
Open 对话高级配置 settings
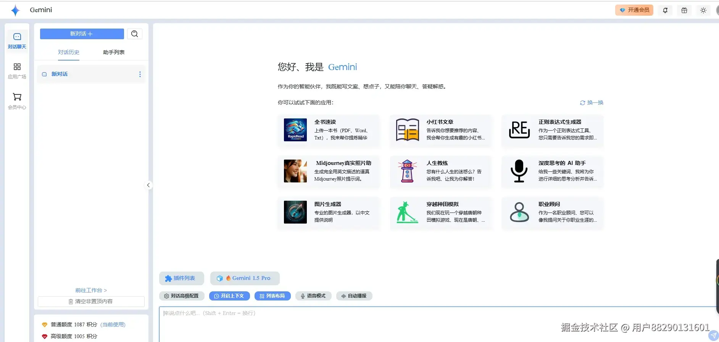[182, 296]
